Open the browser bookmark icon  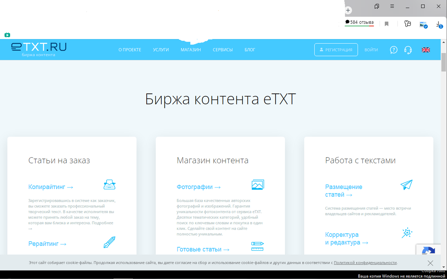[x=387, y=24]
